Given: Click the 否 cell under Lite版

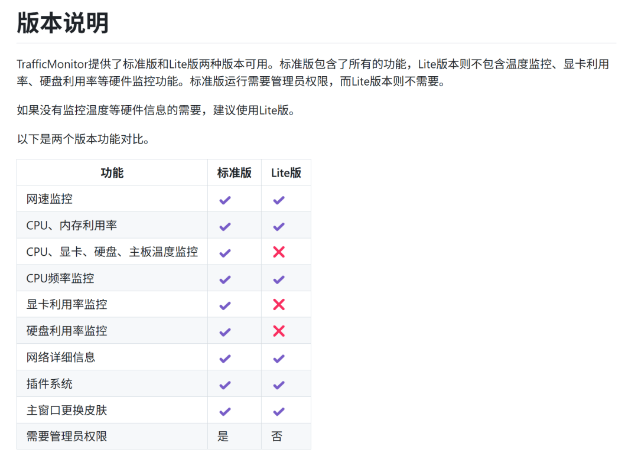Looking at the screenshot, I should coord(276,437).
